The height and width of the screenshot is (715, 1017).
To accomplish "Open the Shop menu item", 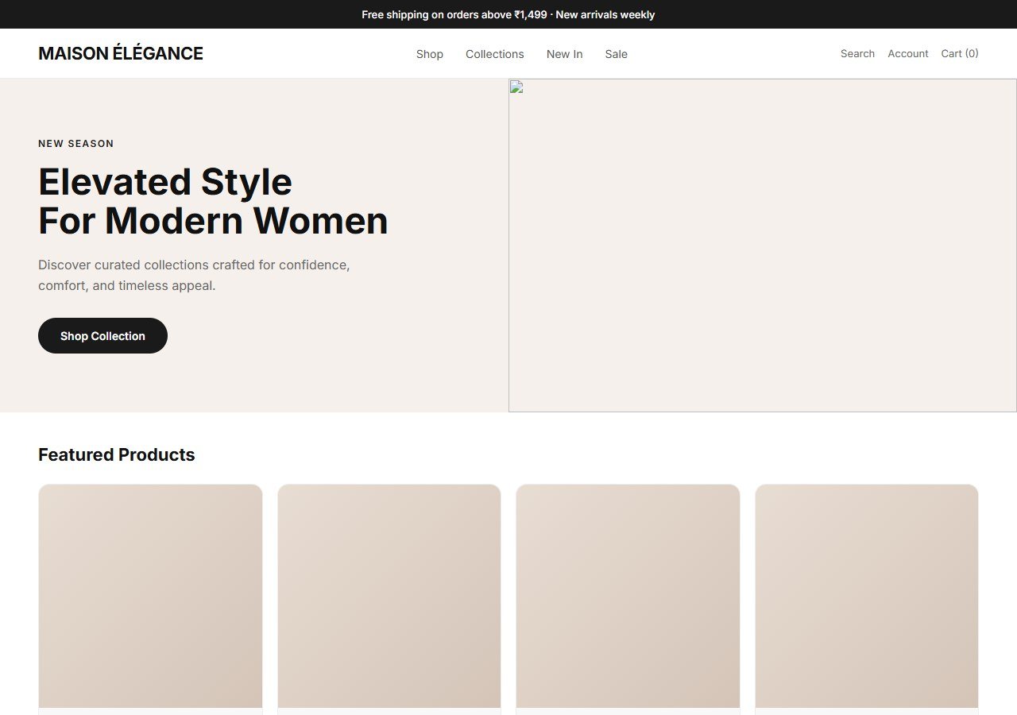I will [430, 54].
